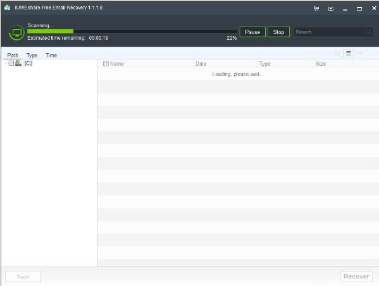Click the faded preview view icon
Viewport: 379px width, 286px height.
[x=360, y=53]
